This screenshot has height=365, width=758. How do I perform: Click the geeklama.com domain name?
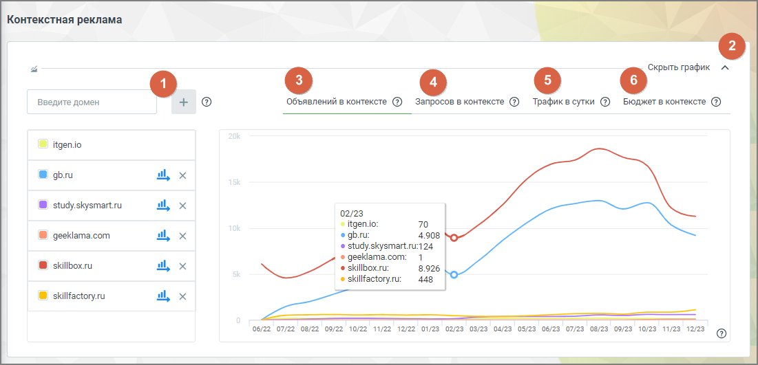click(x=81, y=236)
